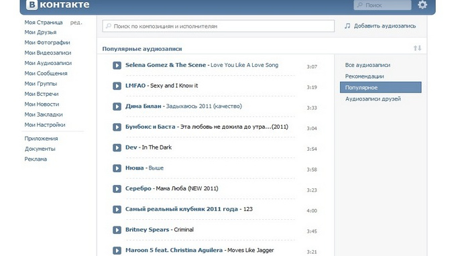The width and height of the screenshot is (456, 256).
Task: Open Моя Страница
Action: [44, 22]
